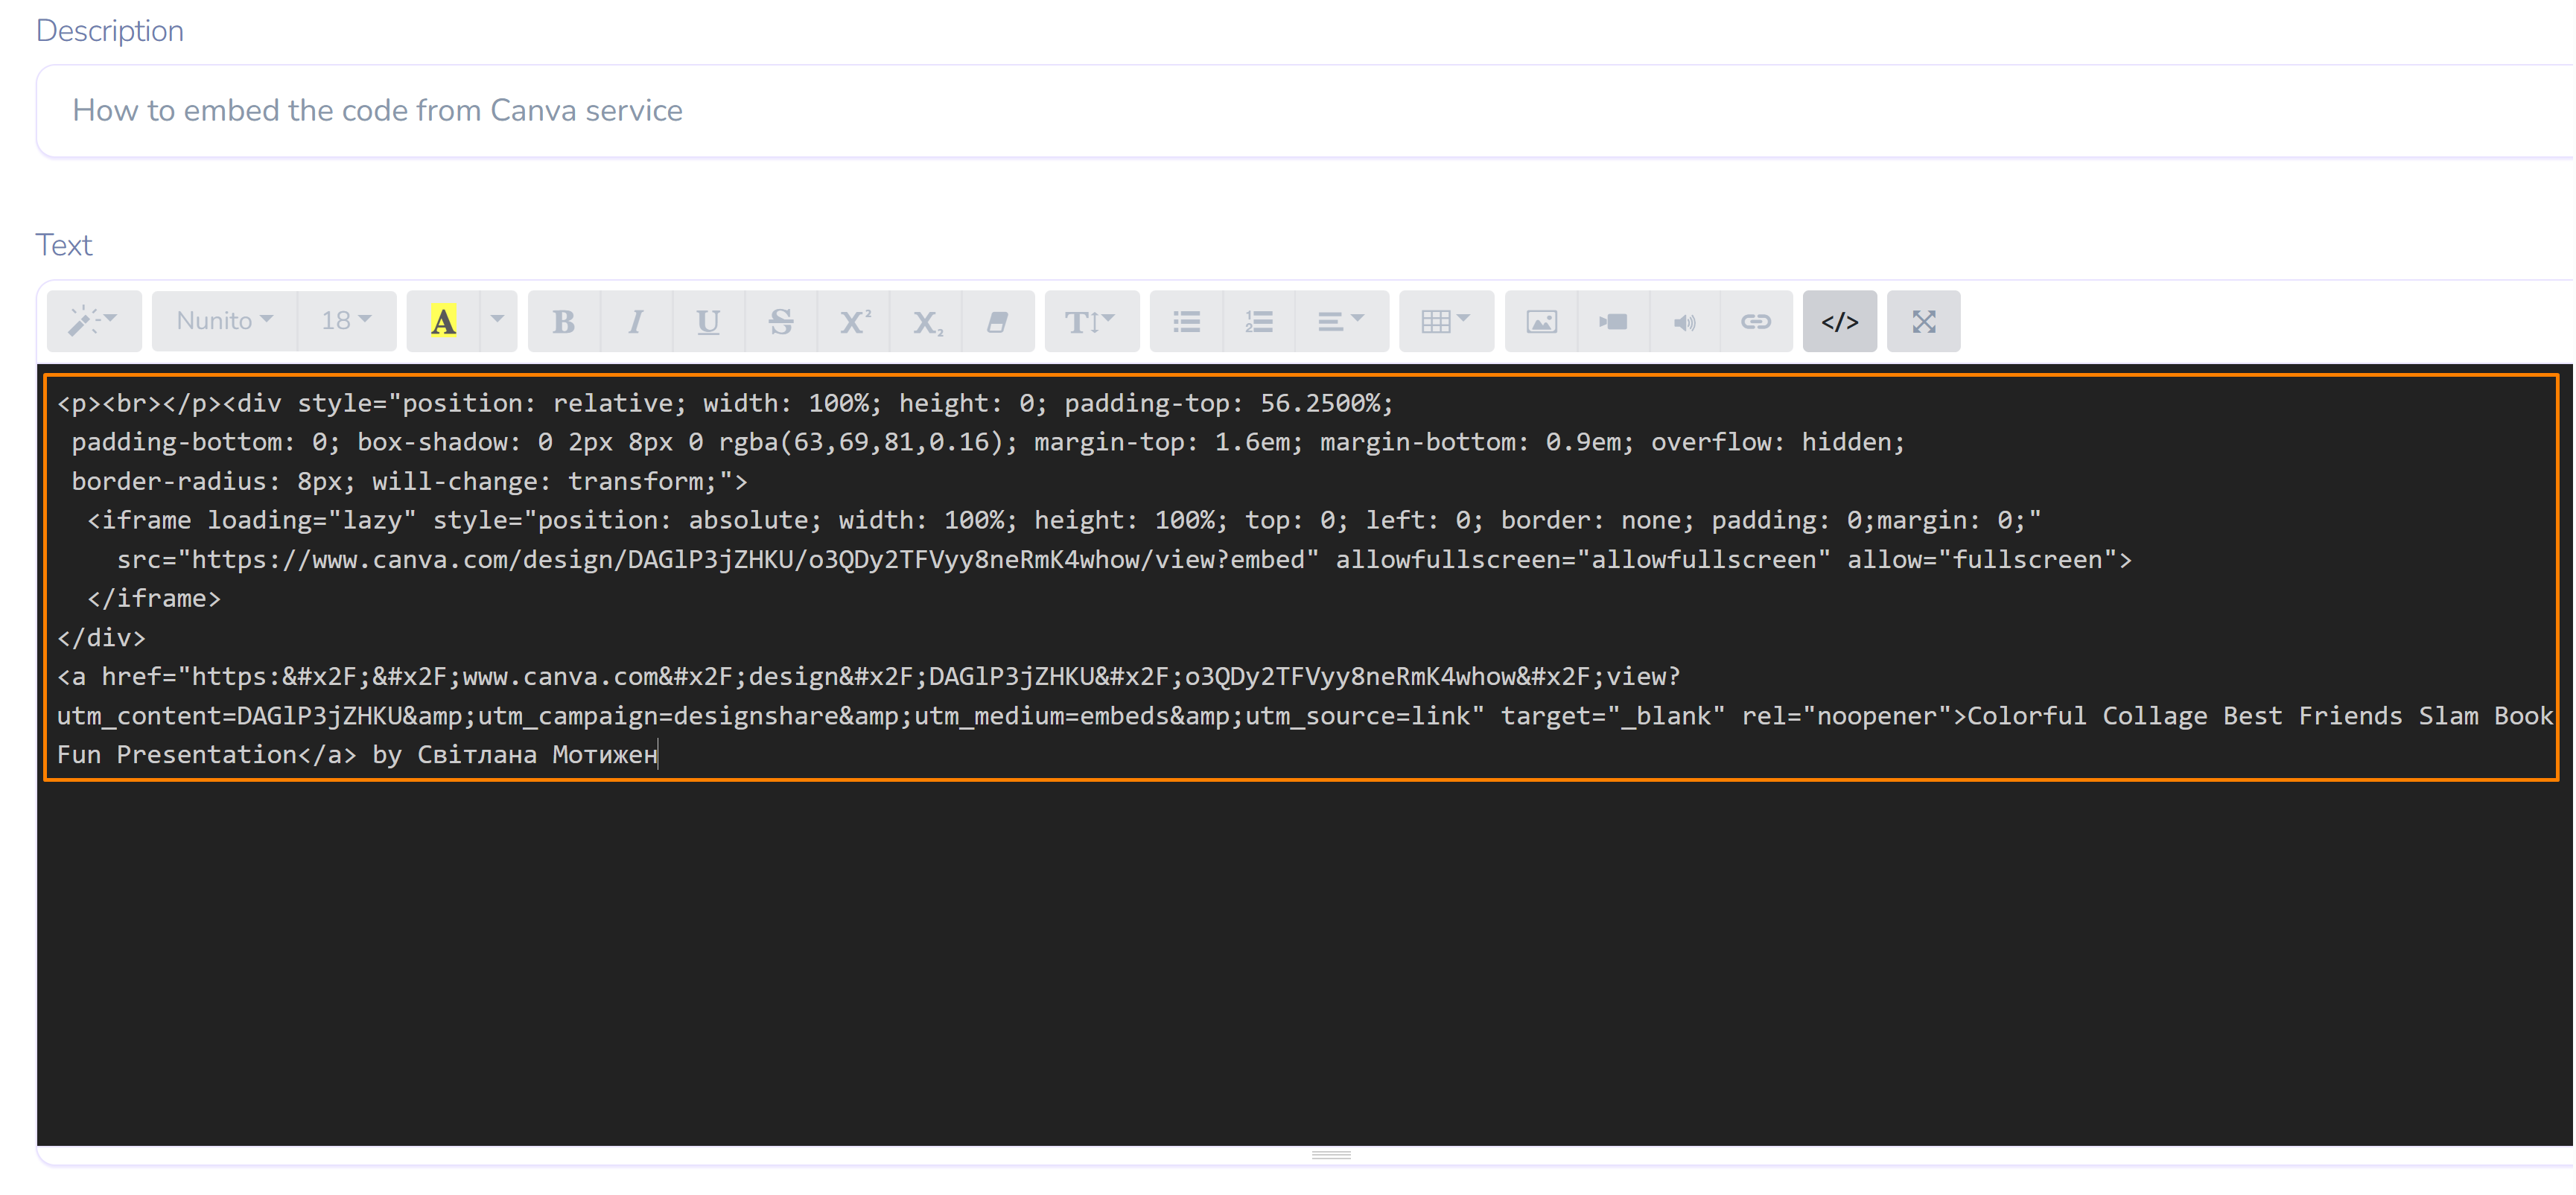Insert a video embed

pos(1613,322)
